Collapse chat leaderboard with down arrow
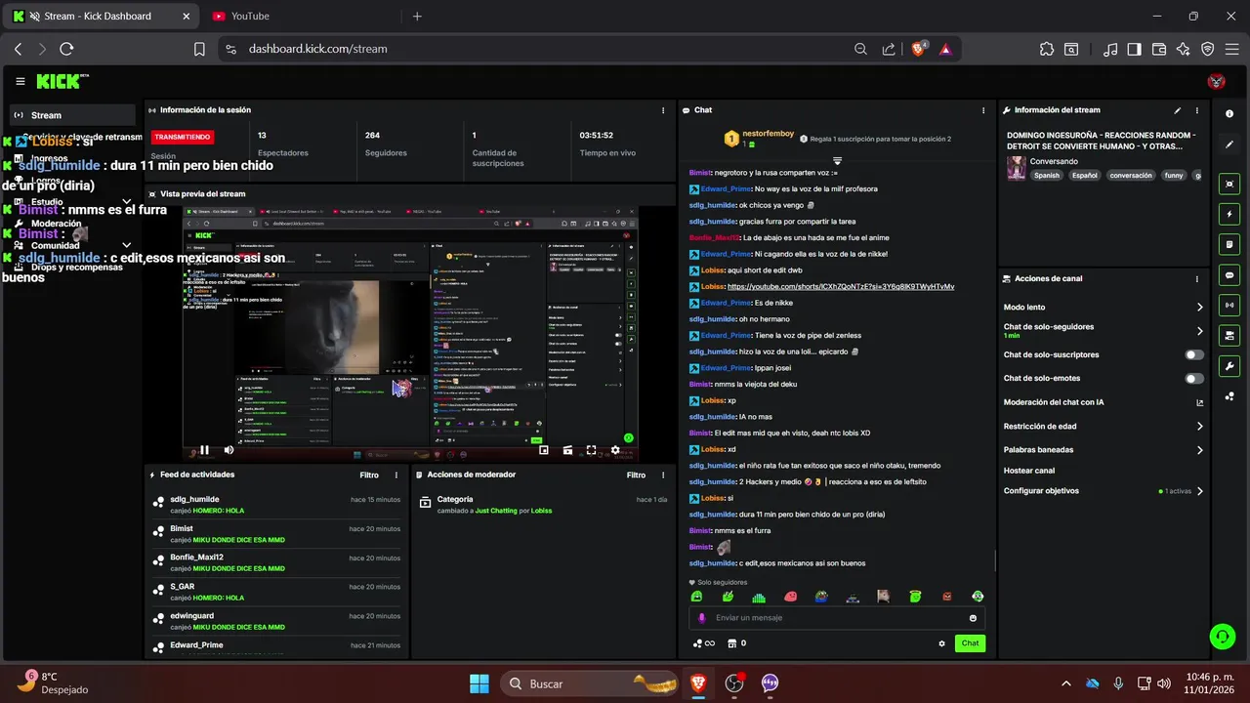The height and width of the screenshot is (703, 1250). 837,160
